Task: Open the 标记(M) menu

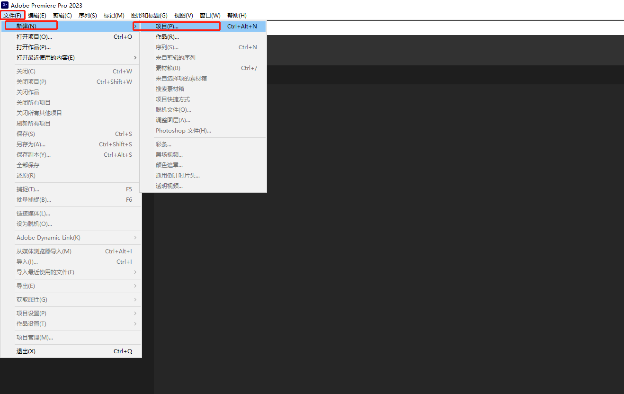Action: [114, 16]
